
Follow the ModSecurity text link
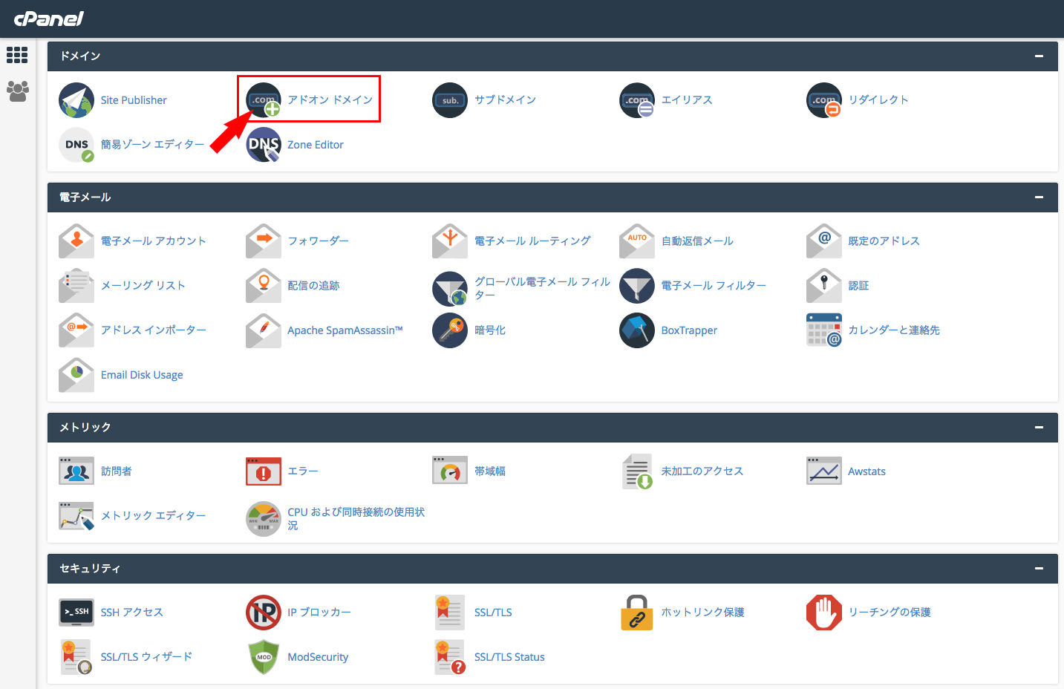(x=318, y=657)
